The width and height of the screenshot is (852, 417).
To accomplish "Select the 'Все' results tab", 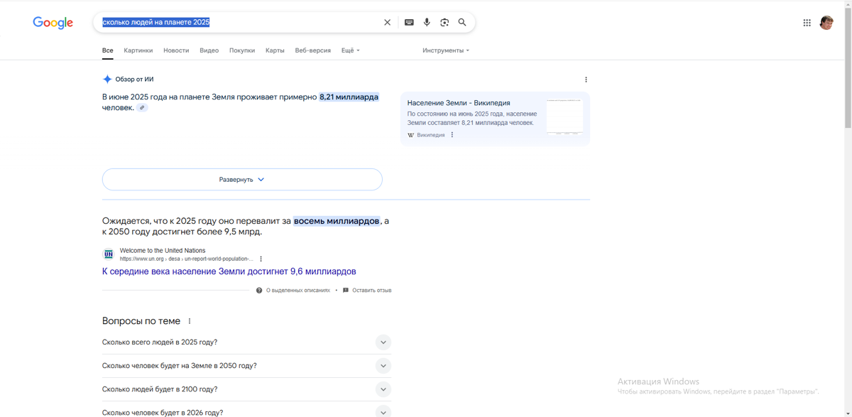I will 108,50.
